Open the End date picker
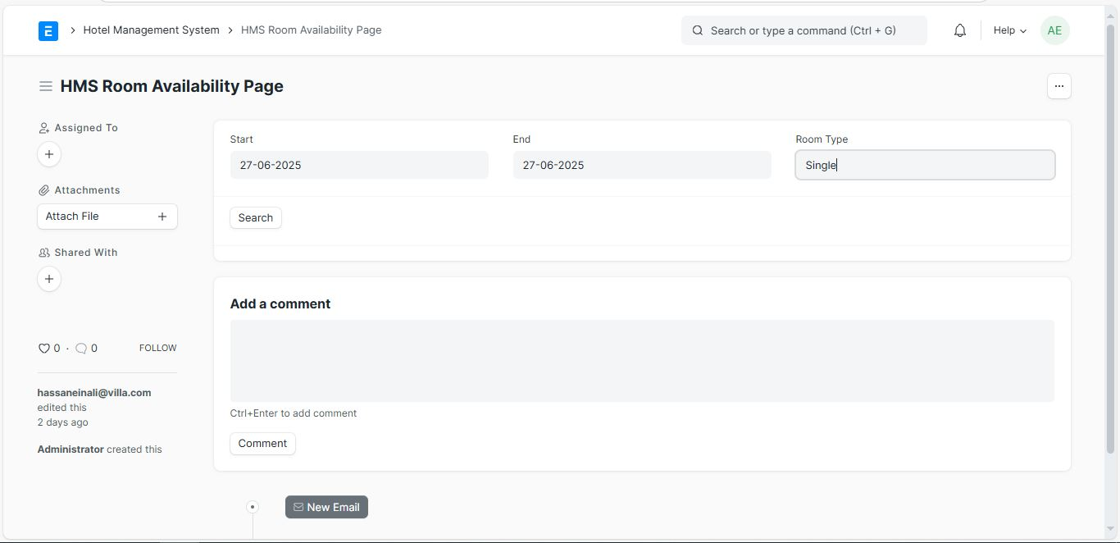The height and width of the screenshot is (543, 1120). click(x=641, y=165)
